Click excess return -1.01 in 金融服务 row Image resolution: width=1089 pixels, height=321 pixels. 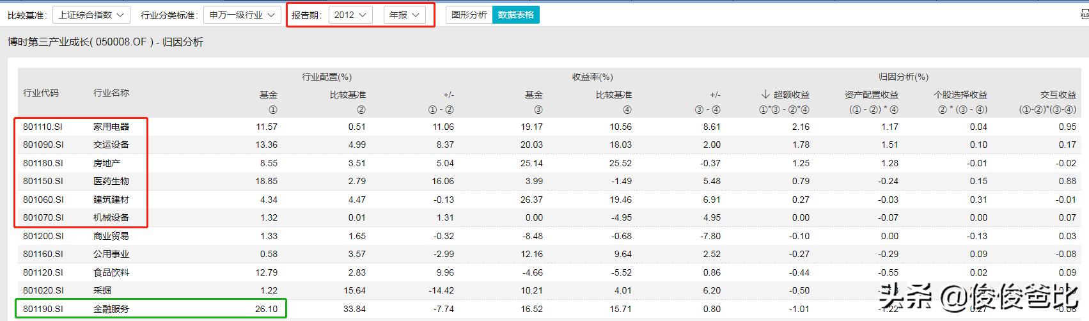coord(799,309)
